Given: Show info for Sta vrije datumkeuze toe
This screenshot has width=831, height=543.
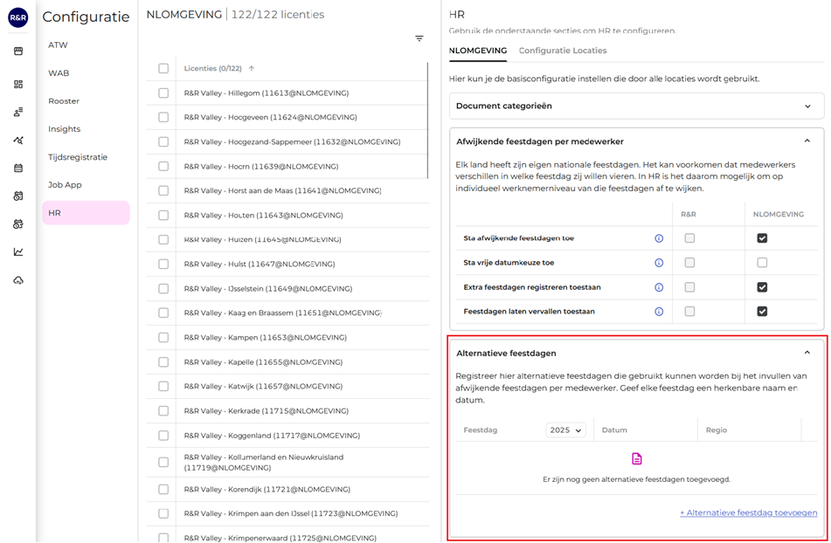Looking at the screenshot, I should [659, 263].
